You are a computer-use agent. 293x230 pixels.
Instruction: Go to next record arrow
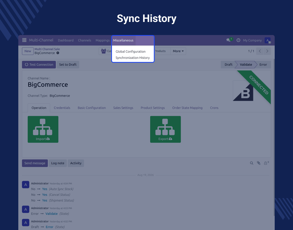pyautogui.click(x=267, y=51)
